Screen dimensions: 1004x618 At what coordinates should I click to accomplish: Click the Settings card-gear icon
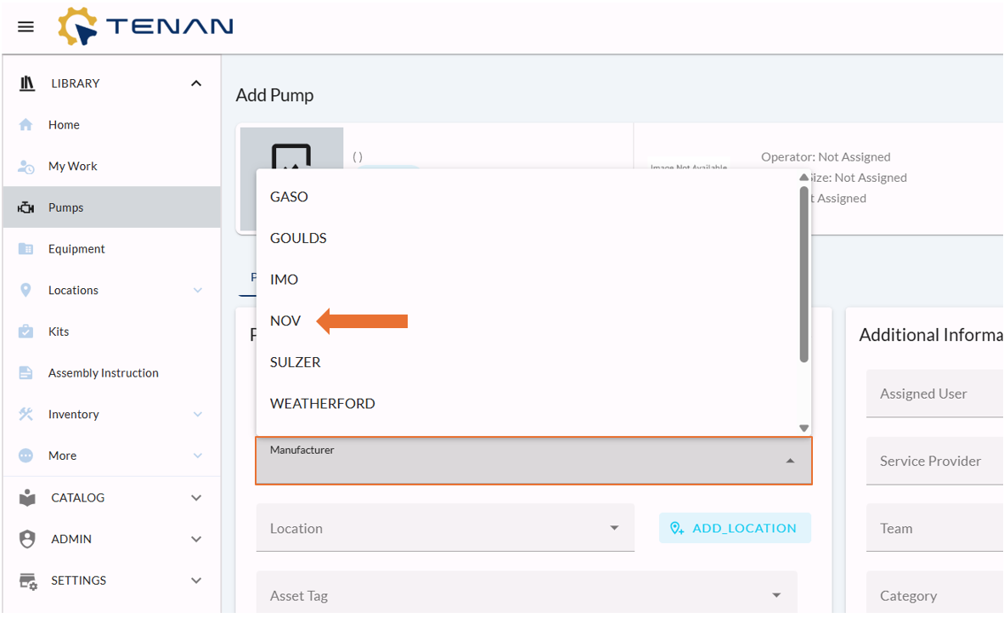27,581
